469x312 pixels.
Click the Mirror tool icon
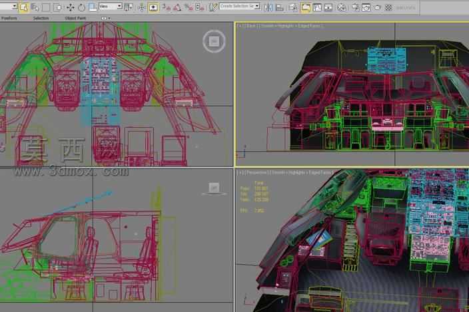pos(268,7)
